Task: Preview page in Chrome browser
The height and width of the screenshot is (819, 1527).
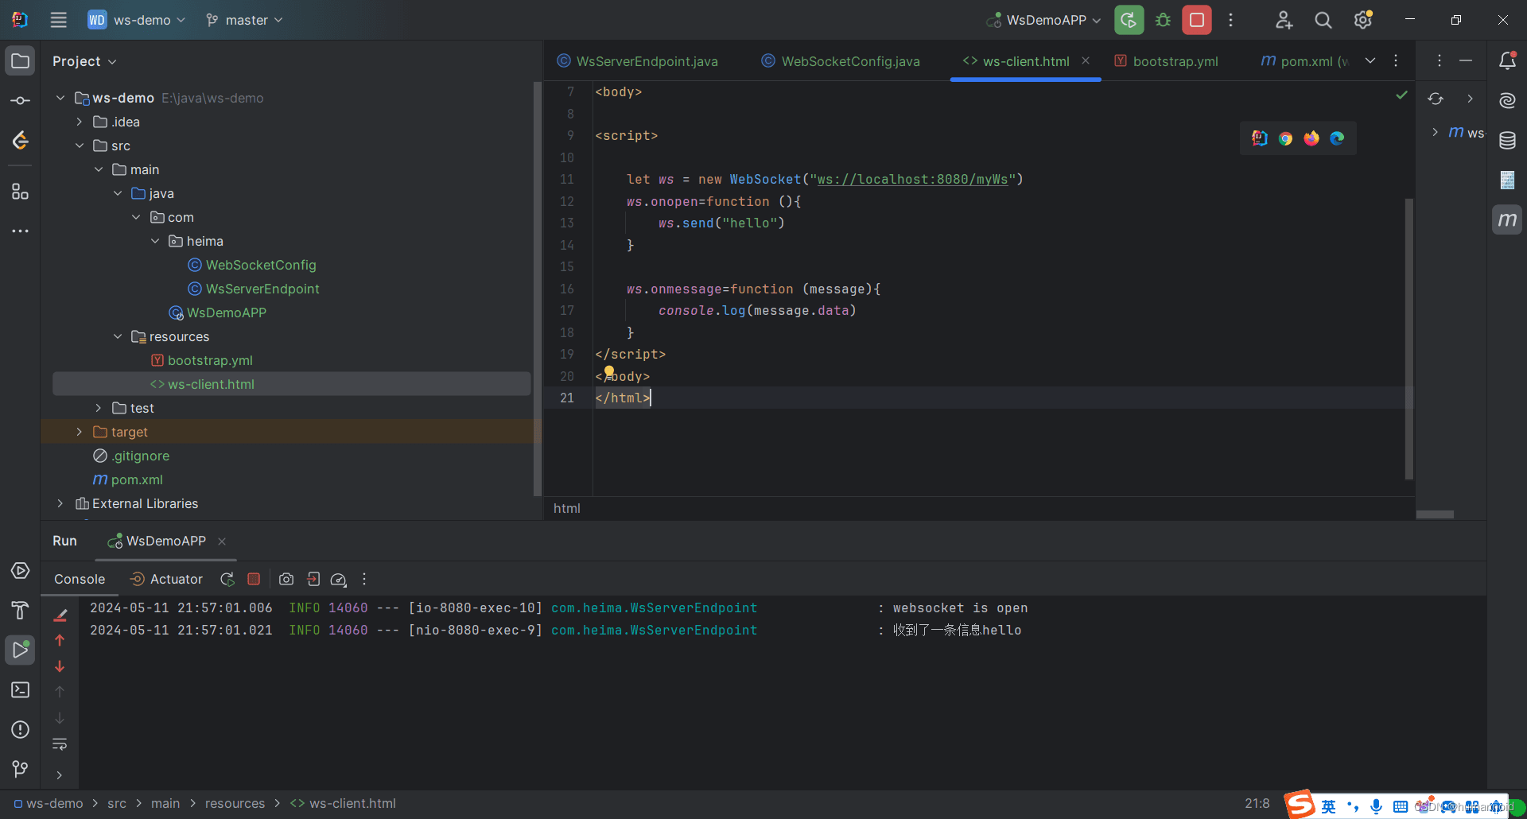Action: point(1285,138)
